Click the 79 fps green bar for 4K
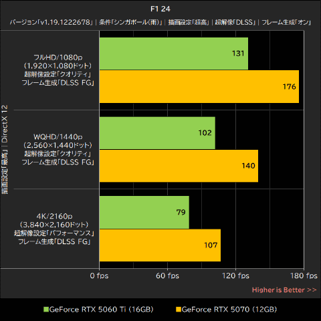 click(144, 212)
